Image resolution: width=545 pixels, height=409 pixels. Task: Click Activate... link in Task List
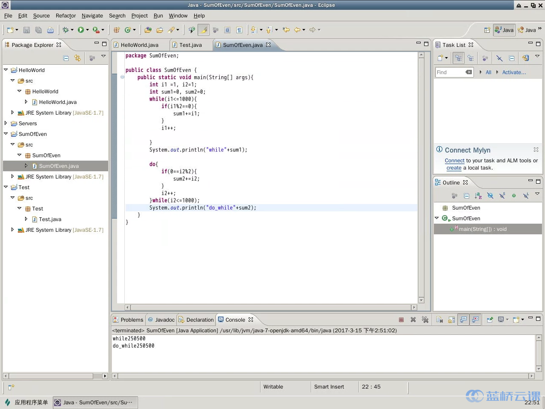click(514, 72)
